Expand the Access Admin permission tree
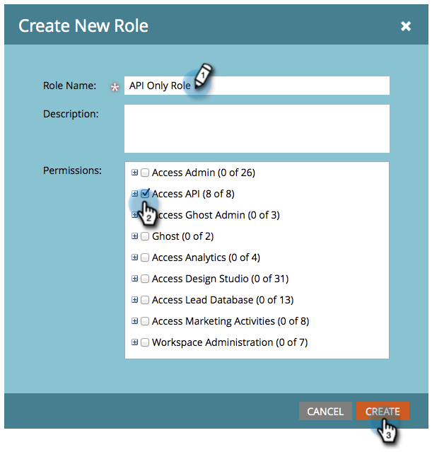The height and width of the screenshot is (452, 432). (x=134, y=173)
